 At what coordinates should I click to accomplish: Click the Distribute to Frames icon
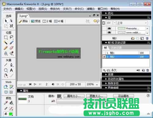[x=138, y=70]
